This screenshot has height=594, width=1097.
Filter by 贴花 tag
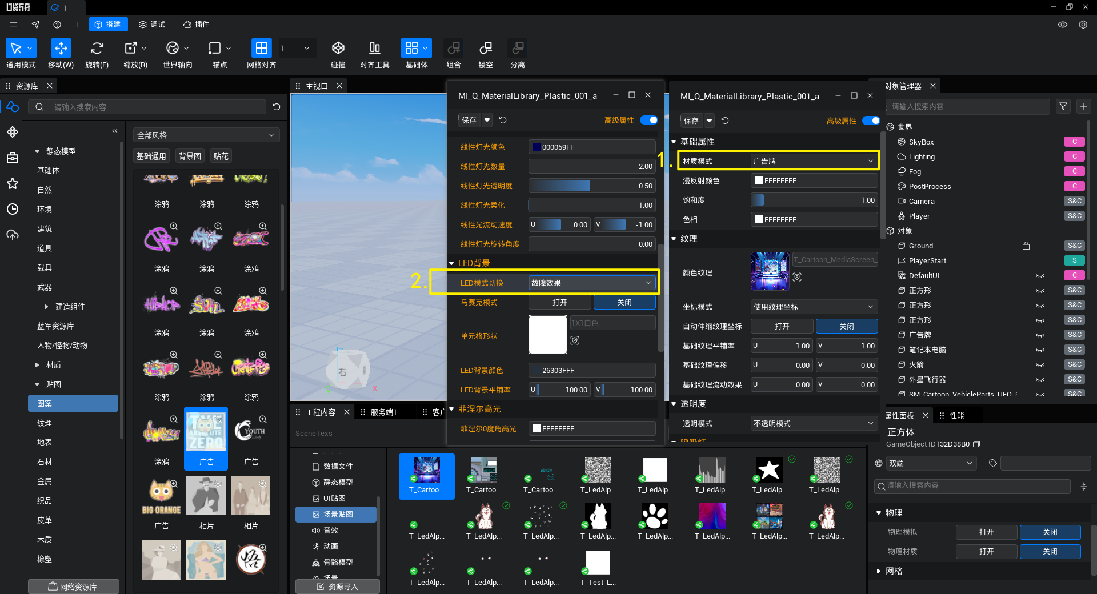click(221, 156)
